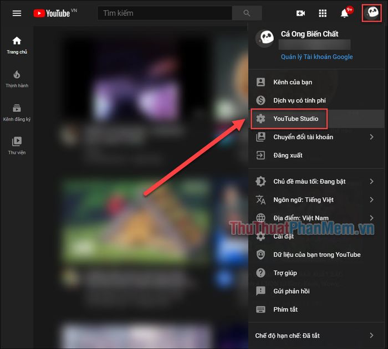Open Thịnh hành in the sidebar

tap(17, 79)
